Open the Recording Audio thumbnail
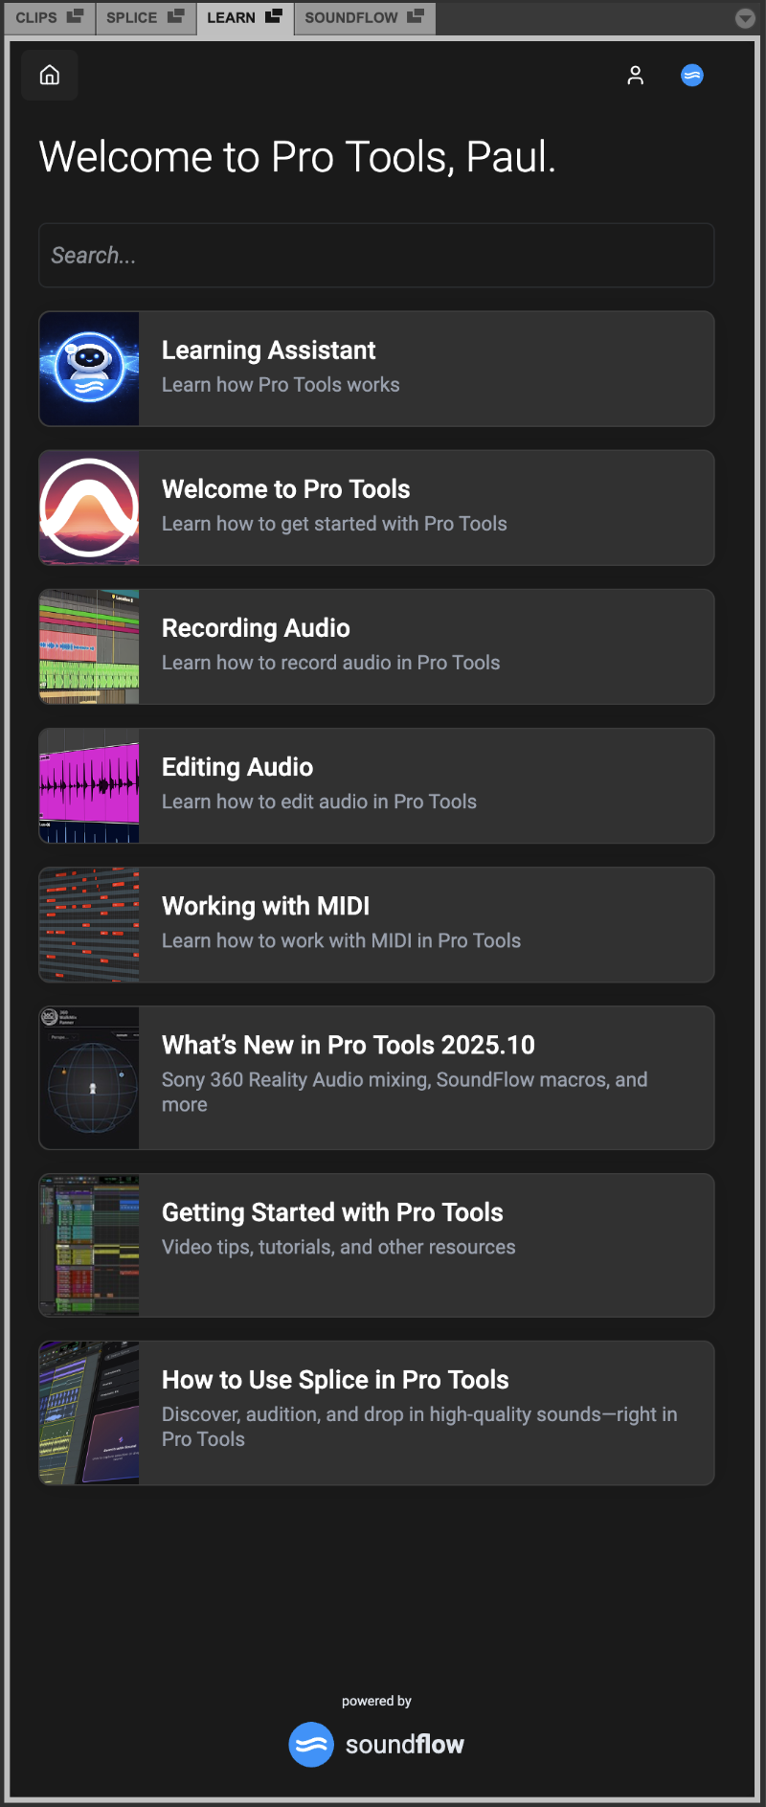766x1807 pixels. click(89, 646)
